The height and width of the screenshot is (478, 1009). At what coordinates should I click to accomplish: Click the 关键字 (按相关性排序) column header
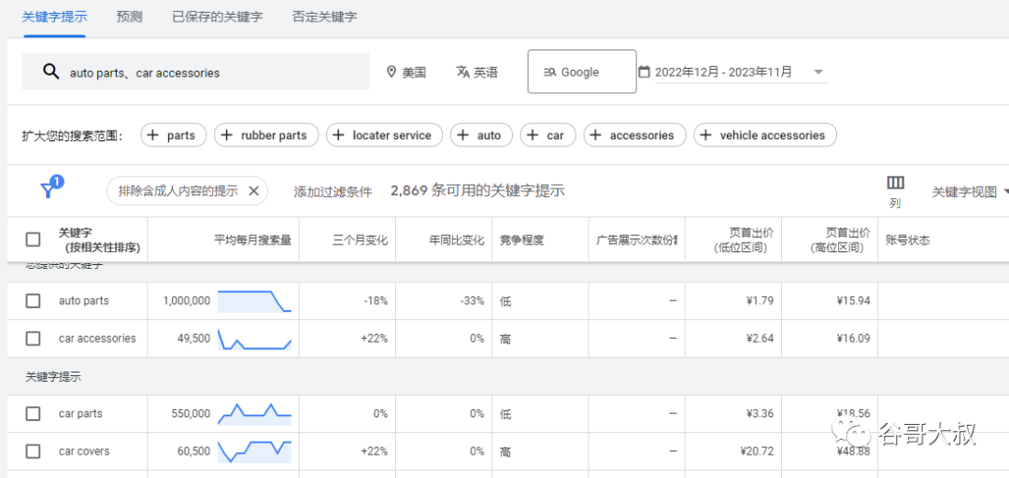coord(99,239)
